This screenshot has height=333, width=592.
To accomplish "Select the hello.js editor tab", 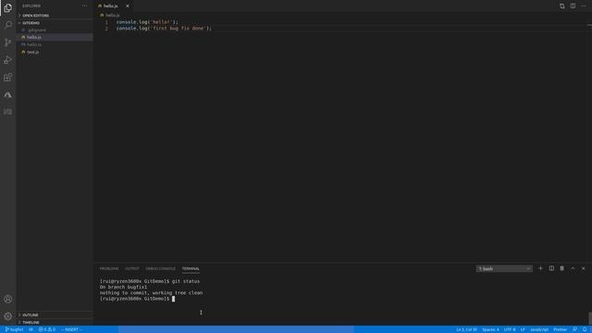I will (113, 6).
